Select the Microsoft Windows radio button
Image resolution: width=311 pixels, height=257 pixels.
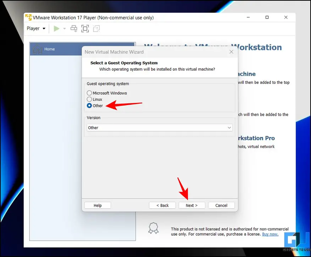click(x=89, y=93)
